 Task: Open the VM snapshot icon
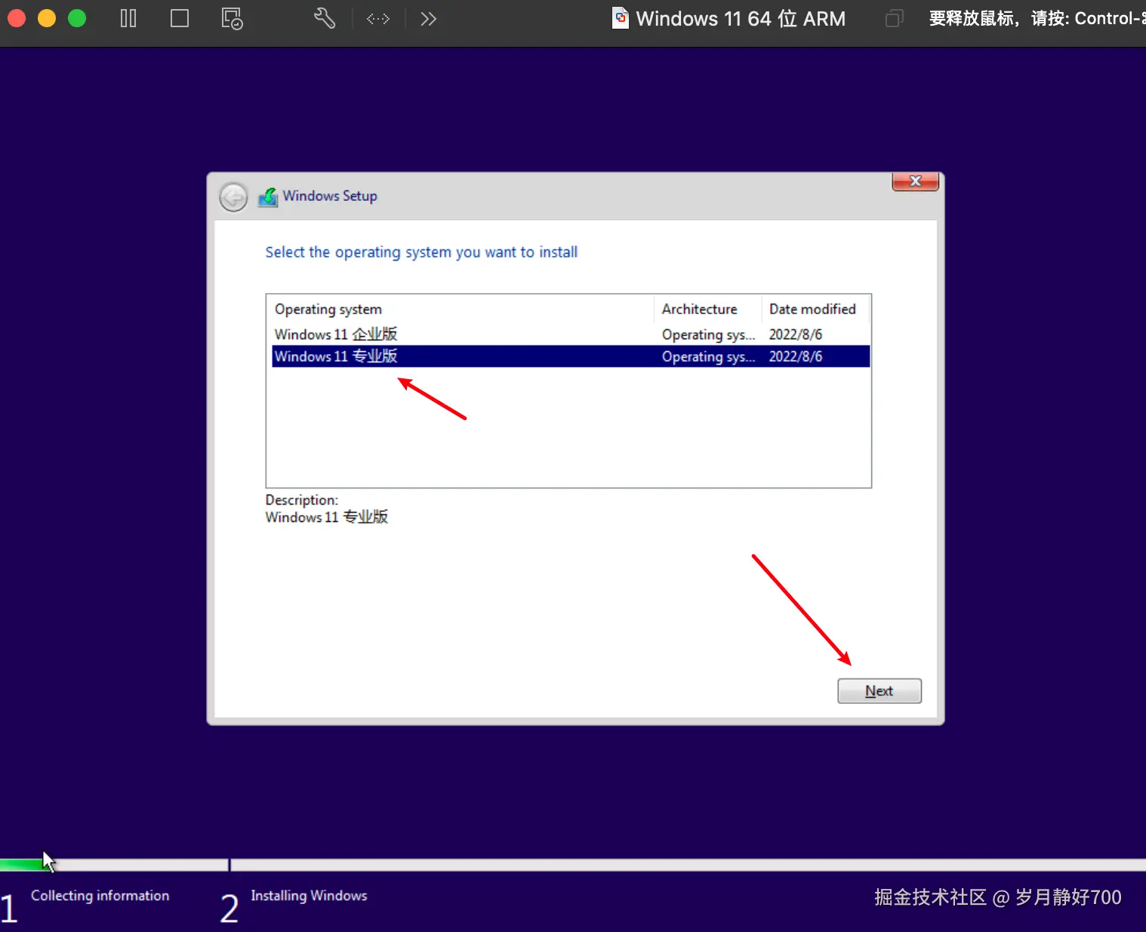pyautogui.click(x=232, y=18)
